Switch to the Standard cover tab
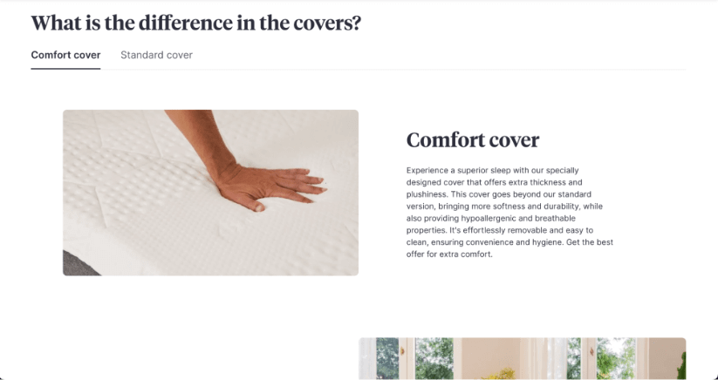 156,55
